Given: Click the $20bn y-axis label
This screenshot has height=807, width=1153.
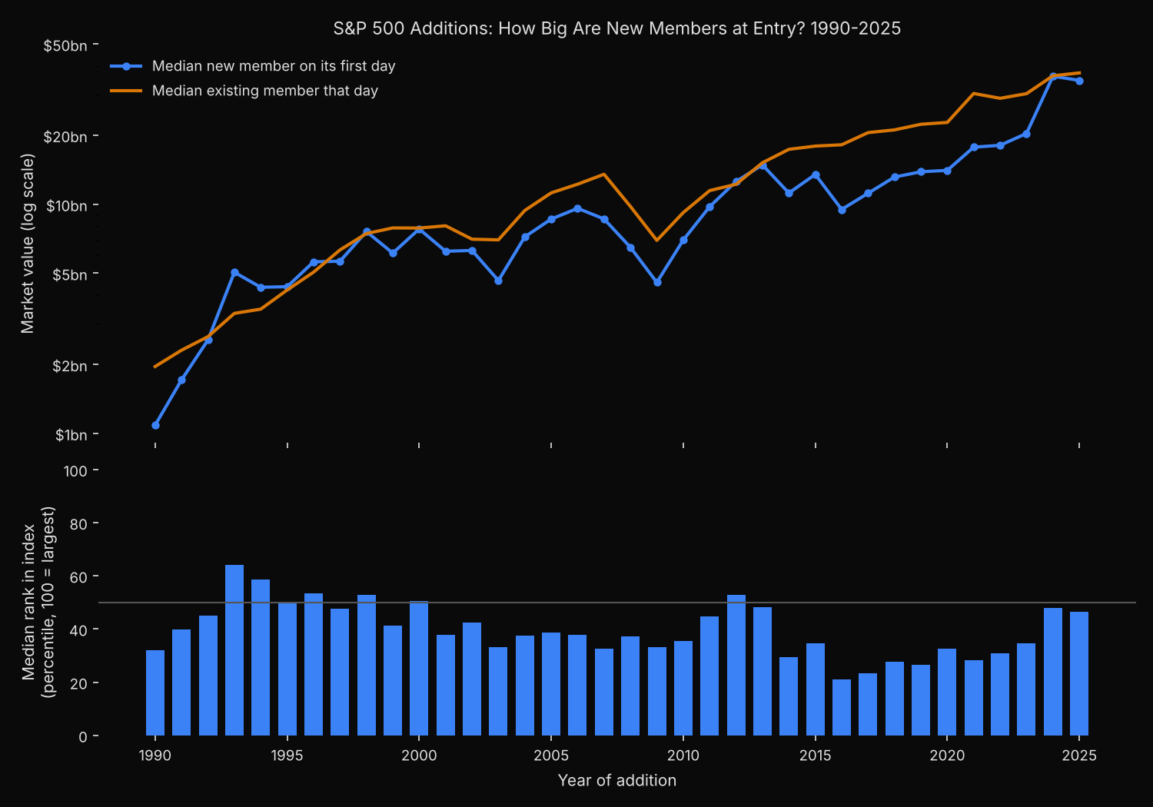Looking at the screenshot, I should coord(65,137).
